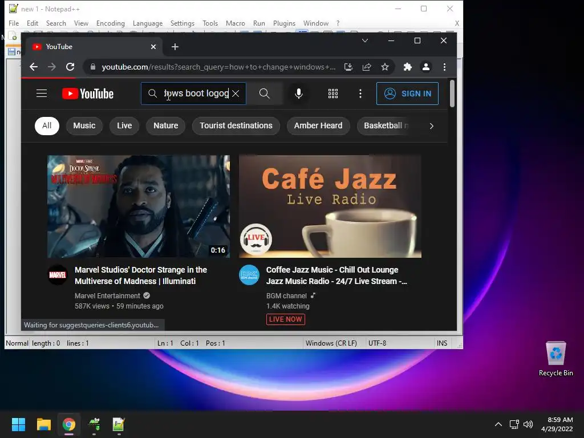The height and width of the screenshot is (438, 584).
Task: Open Notepad++ Encoding menu
Action: point(110,23)
